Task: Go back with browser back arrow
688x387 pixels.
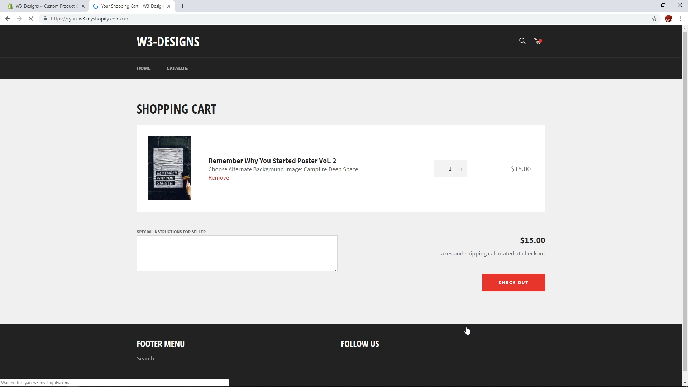Action: point(8,19)
